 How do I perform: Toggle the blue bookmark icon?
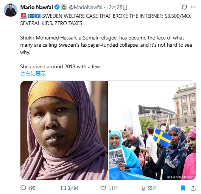click(183, 188)
